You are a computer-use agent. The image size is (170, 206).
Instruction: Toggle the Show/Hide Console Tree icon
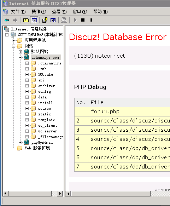(x=34, y=20)
